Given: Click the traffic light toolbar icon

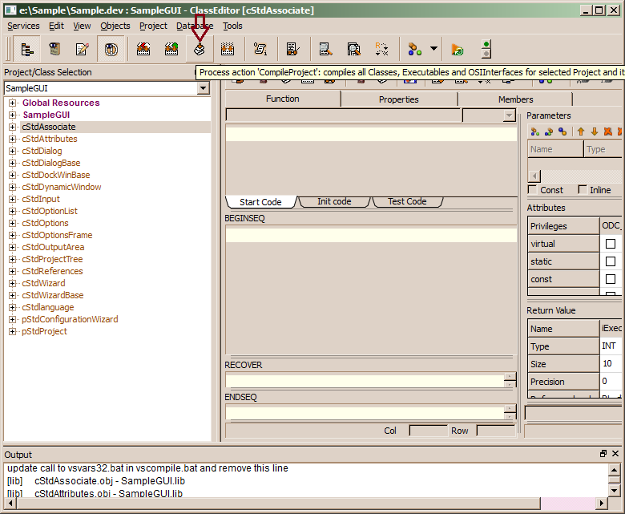Looking at the screenshot, I should tap(486, 50).
